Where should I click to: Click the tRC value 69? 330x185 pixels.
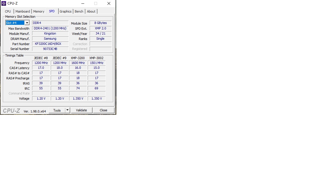(97, 88)
